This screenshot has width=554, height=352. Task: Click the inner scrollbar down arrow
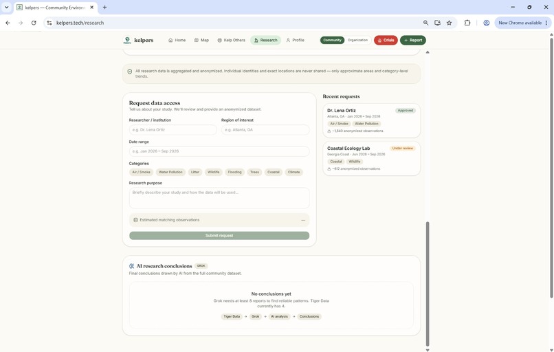tap(428, 350)
